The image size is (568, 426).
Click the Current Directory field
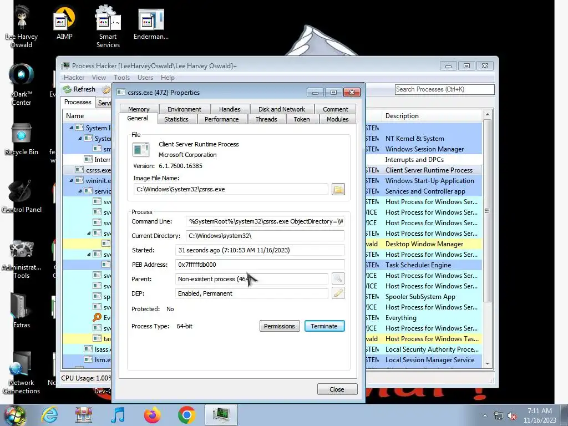tap(265, 236)
